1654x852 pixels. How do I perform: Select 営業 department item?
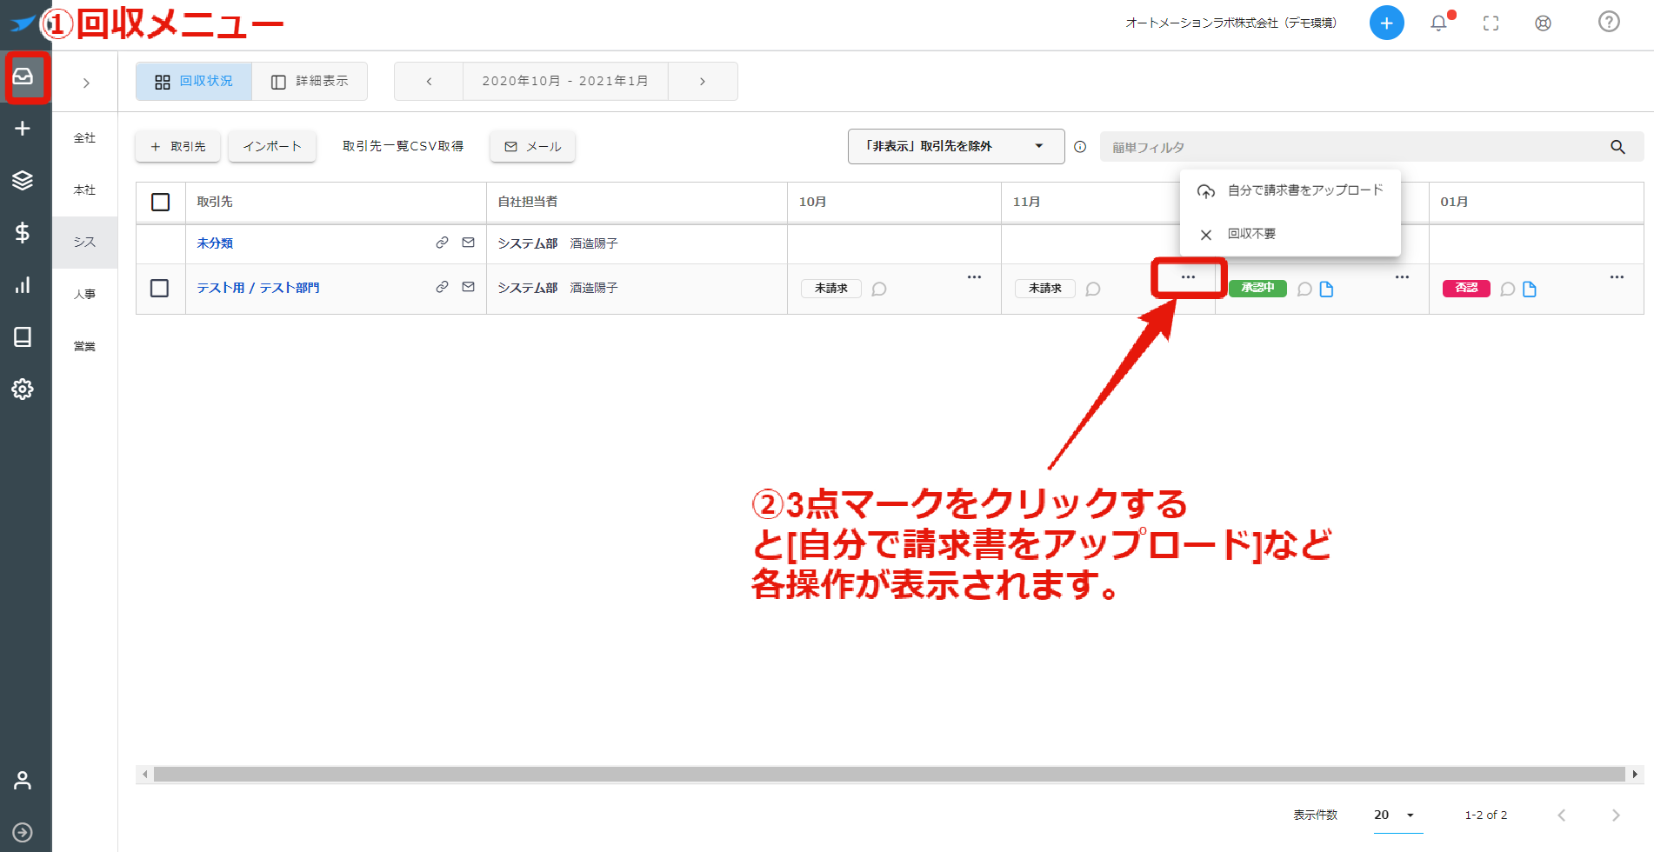click(x=84, y=347)
